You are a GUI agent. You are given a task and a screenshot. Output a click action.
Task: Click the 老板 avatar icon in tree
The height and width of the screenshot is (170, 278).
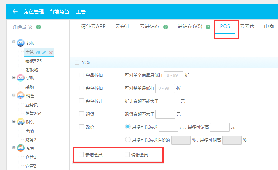21,43
